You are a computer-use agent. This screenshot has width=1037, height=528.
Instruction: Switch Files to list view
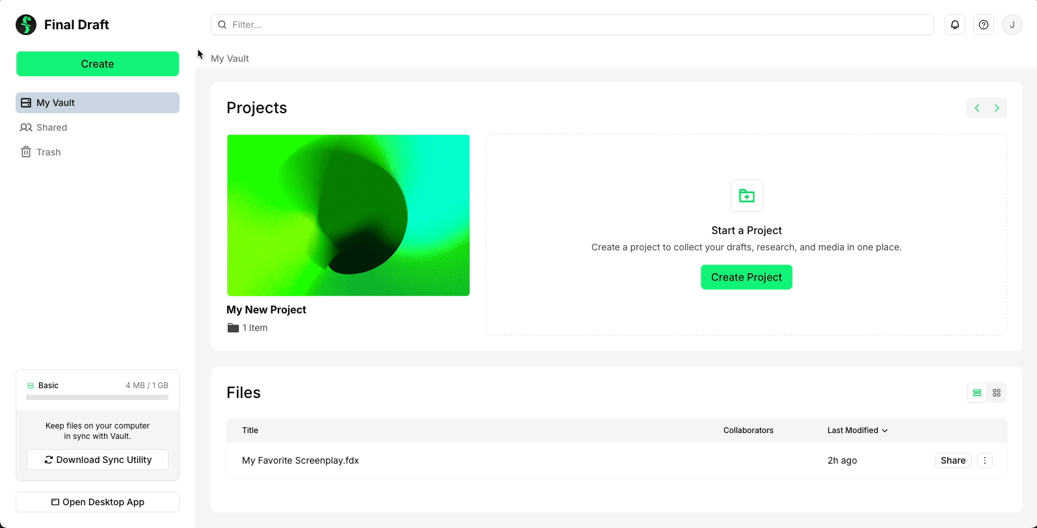click(x=977, y=393)
